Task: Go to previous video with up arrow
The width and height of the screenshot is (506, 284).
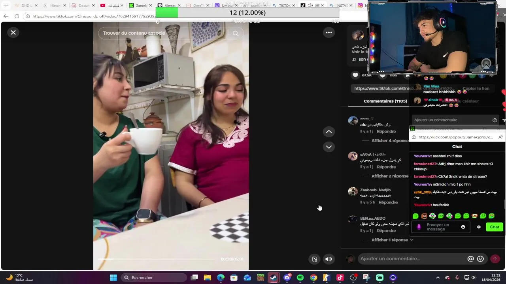Action: click(329, 132)
